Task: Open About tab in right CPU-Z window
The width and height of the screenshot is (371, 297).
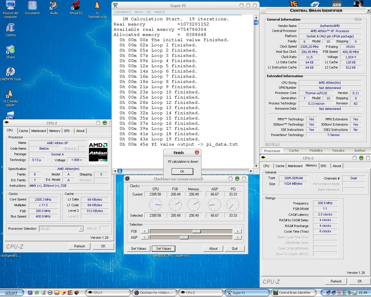Action: pyautogui.click(x=337, y=166)
